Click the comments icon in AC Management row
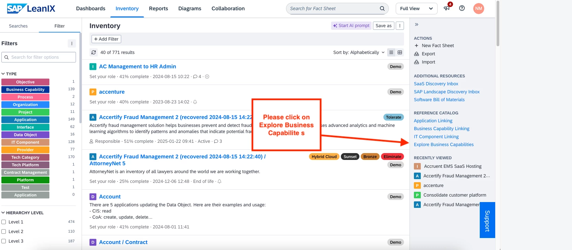Viewport: 572px width, 250px height. pyautogui.click(x=195, y=77)
